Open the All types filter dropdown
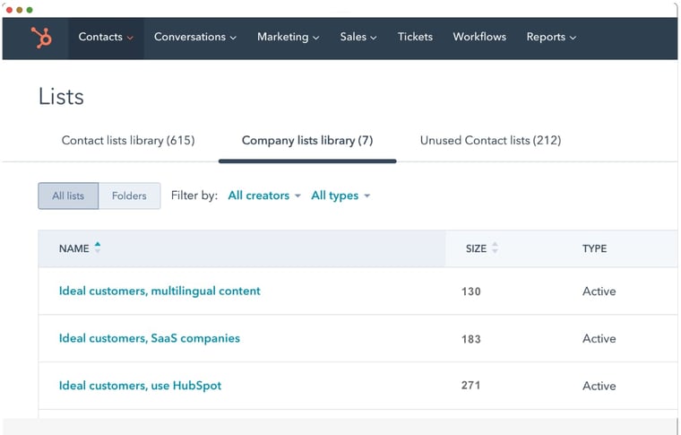 (340, 196)
